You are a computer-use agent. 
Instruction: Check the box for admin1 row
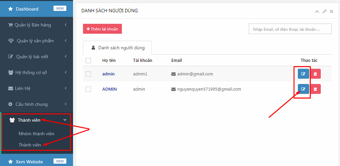pyautogui.click(x=88, y=74)
